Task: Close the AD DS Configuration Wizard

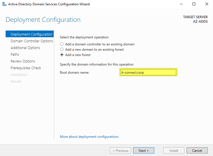Action: 207,4
